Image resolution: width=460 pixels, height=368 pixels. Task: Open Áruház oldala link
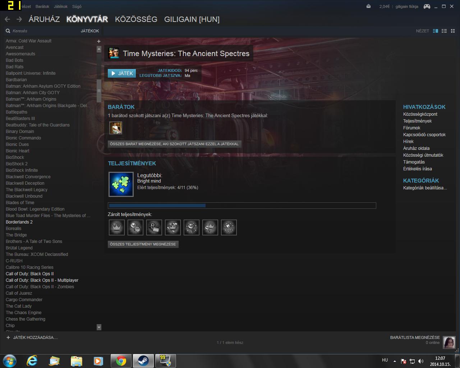point(416,148)
